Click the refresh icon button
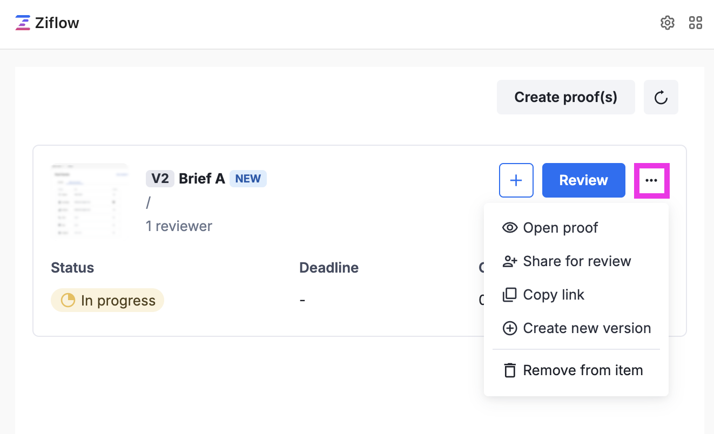 click(661, 97)
